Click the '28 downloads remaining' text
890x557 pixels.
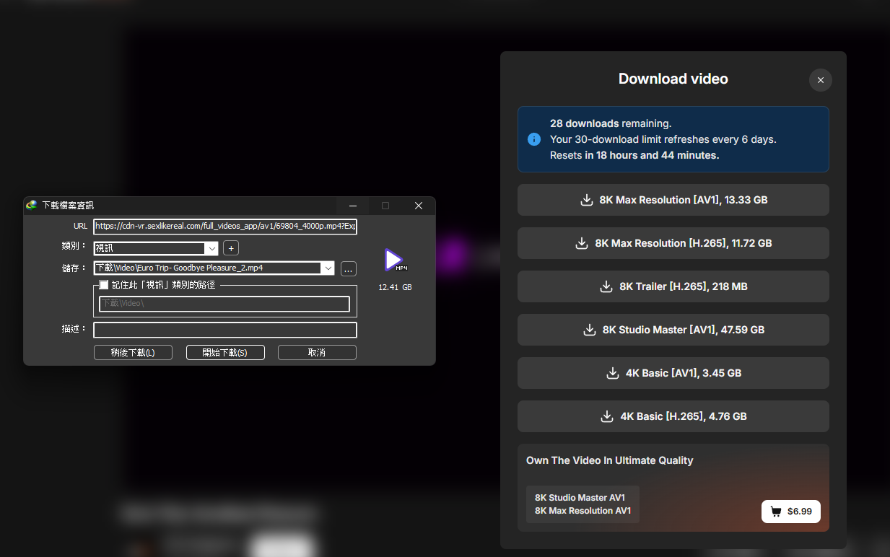pyautogui.click(x=611, y=123)
